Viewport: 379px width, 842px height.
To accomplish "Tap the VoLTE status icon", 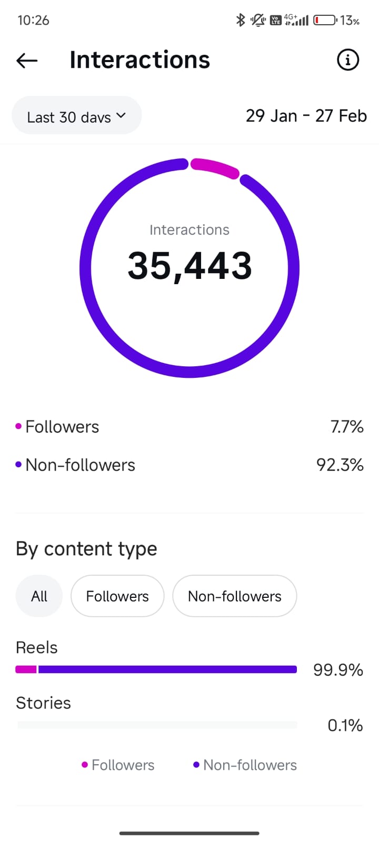I will [x=276, y=21].
